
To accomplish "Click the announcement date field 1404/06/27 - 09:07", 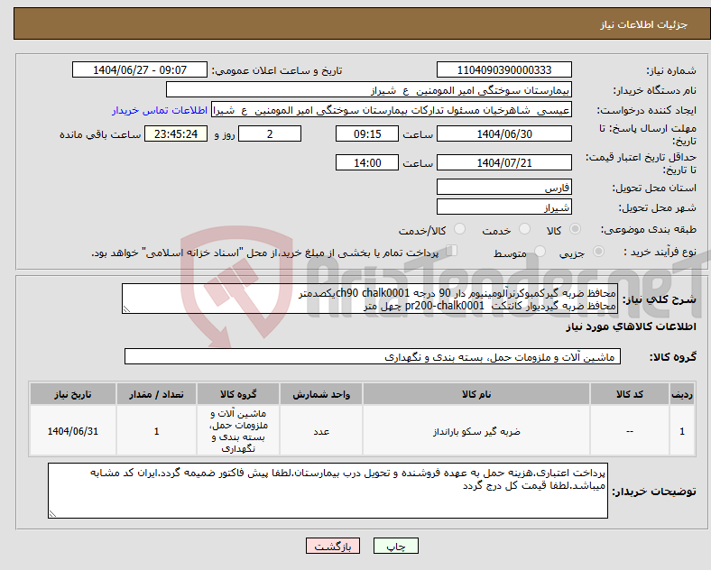I will (140, 70).
